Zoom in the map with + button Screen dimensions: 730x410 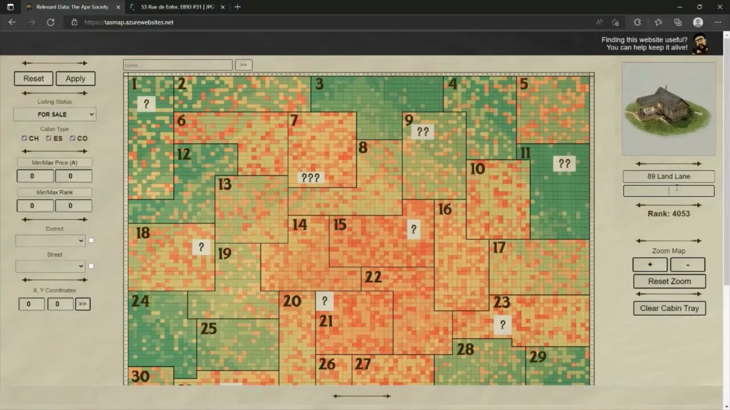coord(650,265)
